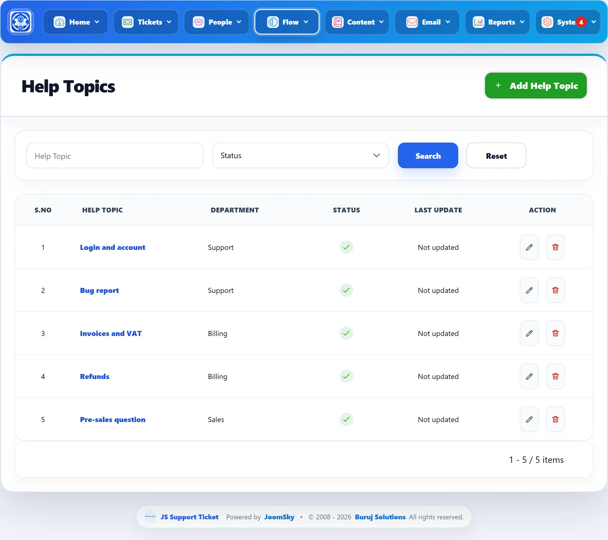Open the Flow menu label
Screen dimensions: 608x540
(290, 22)
